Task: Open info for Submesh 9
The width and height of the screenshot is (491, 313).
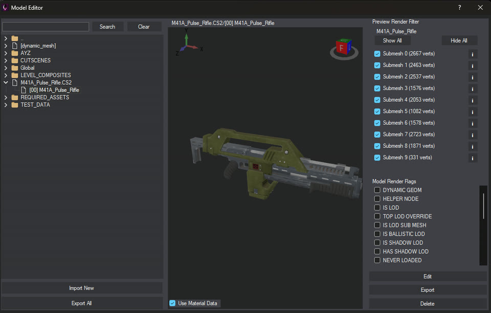Action: 473,159
